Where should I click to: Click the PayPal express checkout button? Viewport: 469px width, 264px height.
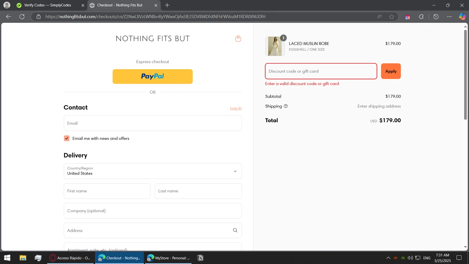(153, 76)
